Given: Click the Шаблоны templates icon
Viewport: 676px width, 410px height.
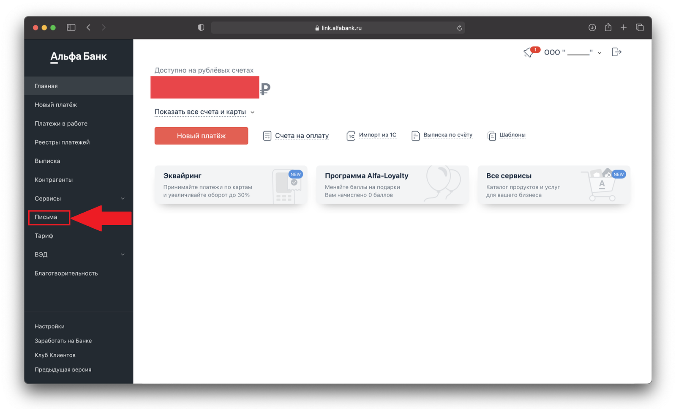Looking at the screenshot, I should pyautogui.click(x=492, y=136).
